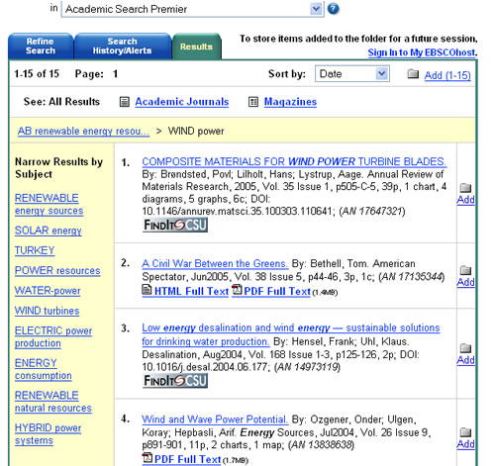Open Wind and Wave Power Potential article
This screenshot has height=466, width=495.
[215, 419]
